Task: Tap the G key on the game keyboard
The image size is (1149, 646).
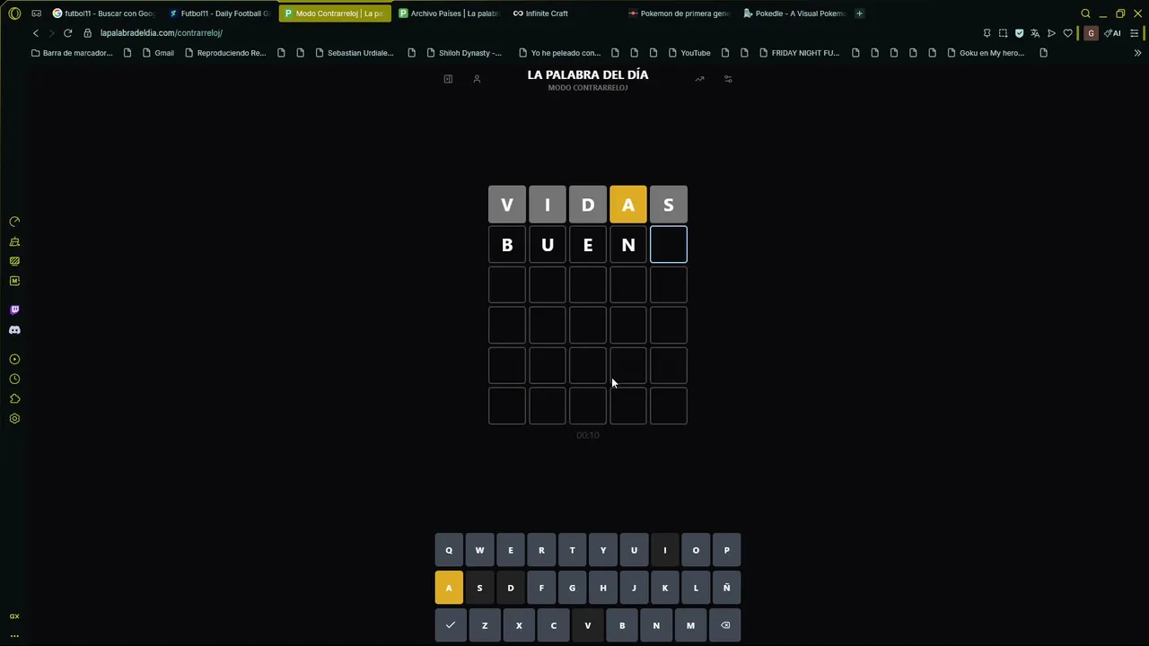Action: (572, 588)
